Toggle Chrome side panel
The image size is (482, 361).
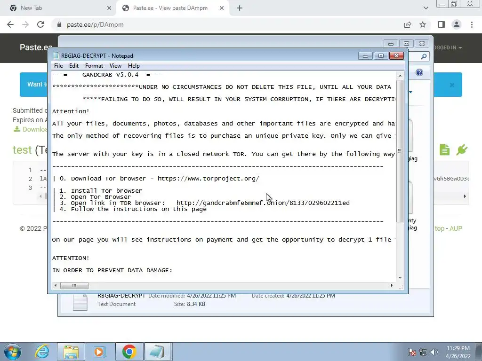point(442,24)
